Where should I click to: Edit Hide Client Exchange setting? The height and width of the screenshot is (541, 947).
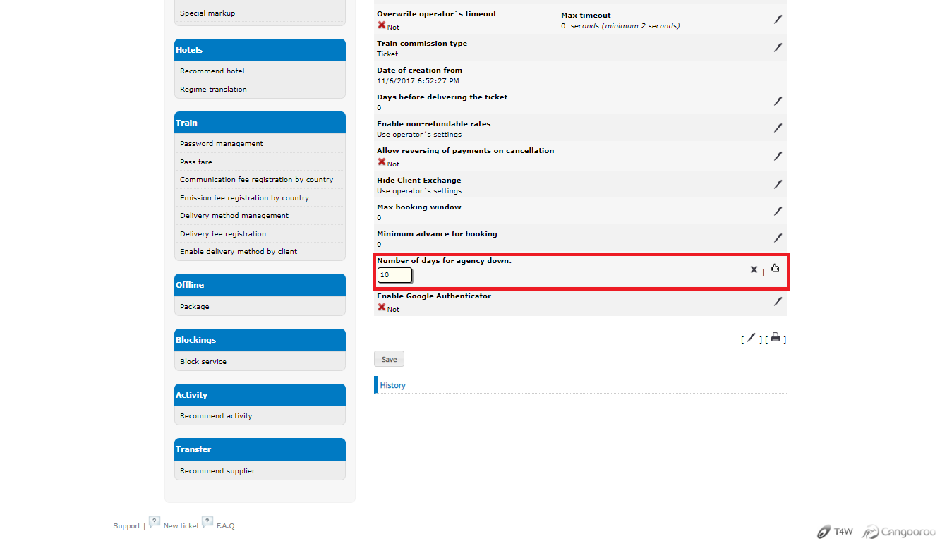coord(778,184)
